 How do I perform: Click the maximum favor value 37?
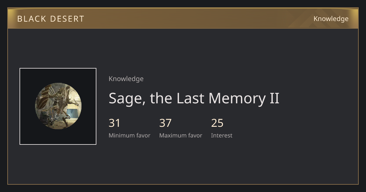pyautogui.click(x=166, y=123)
